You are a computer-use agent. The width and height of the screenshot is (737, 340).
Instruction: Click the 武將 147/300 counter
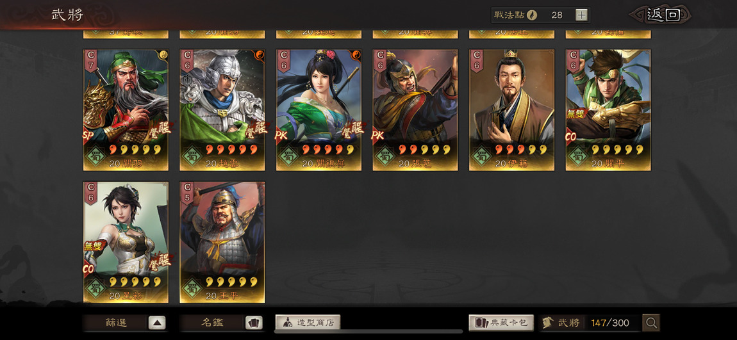point(590,323)
